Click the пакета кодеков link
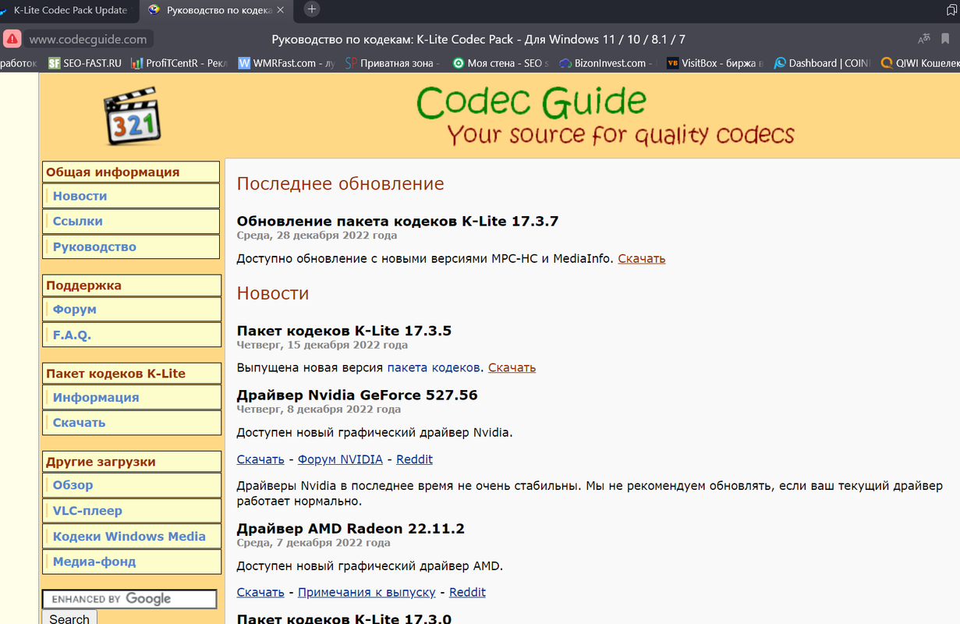960x624 pixels. click(x=434, y=367)
